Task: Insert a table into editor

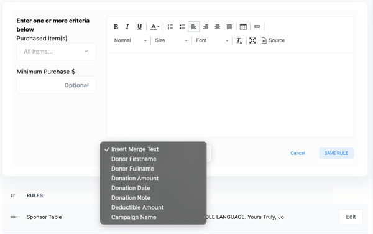Action: tap(243, 27)
